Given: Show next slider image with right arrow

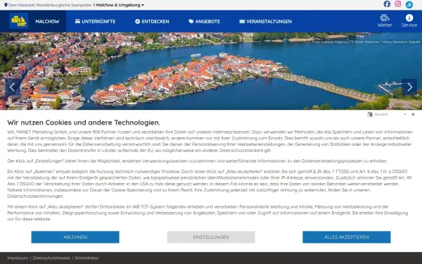Looking at the screenshot, I should tap(409, 87).
